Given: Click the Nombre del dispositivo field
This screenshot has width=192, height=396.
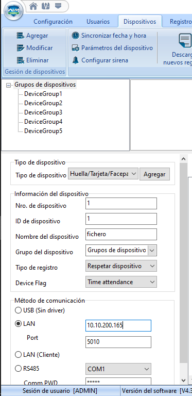Looking at the screenshot, I should pyautogui.click(x=121, y=235).
